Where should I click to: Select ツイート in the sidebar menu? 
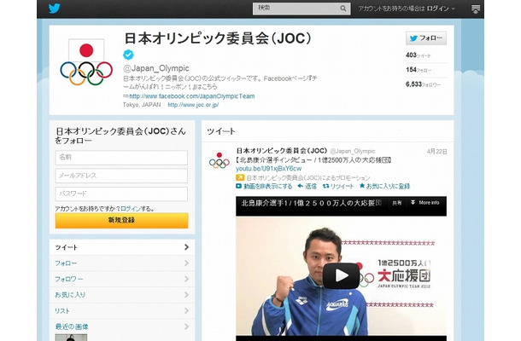[122, 247]
